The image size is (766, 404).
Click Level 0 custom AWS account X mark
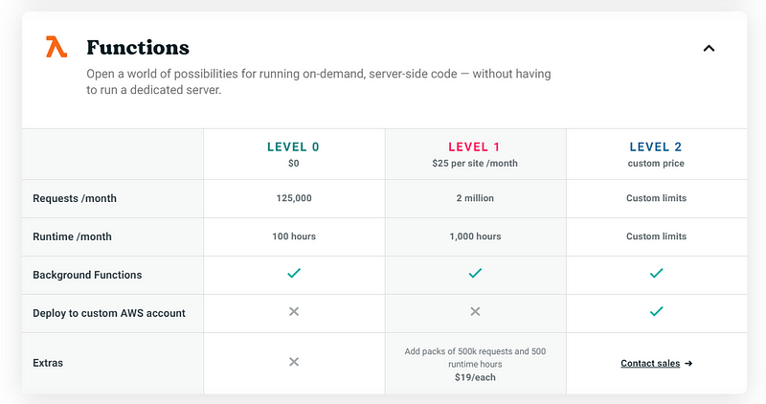294,312
